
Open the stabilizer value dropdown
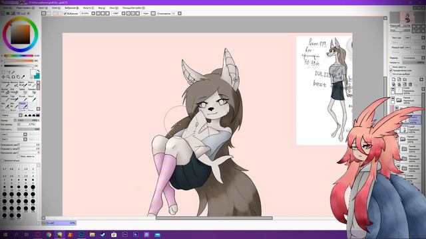coord(180,13)
